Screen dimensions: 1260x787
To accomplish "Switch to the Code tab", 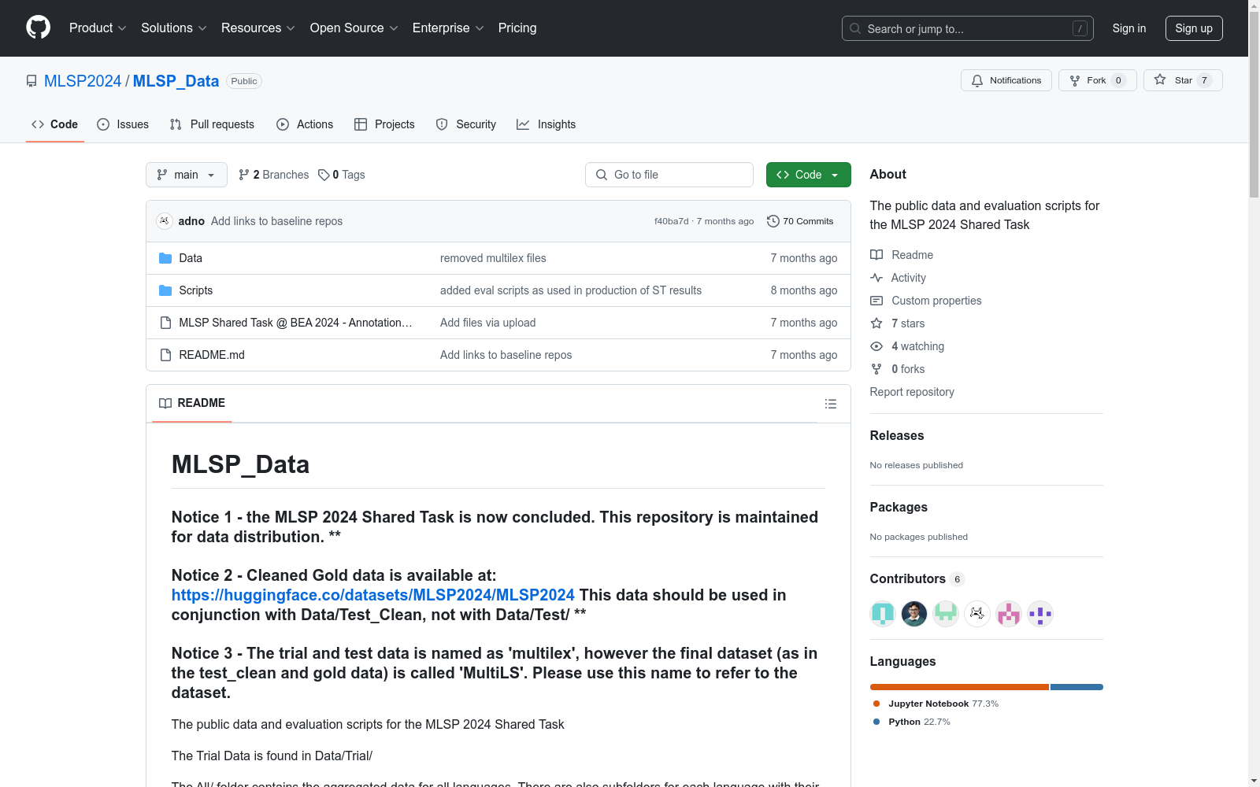I will coord(55,124).
